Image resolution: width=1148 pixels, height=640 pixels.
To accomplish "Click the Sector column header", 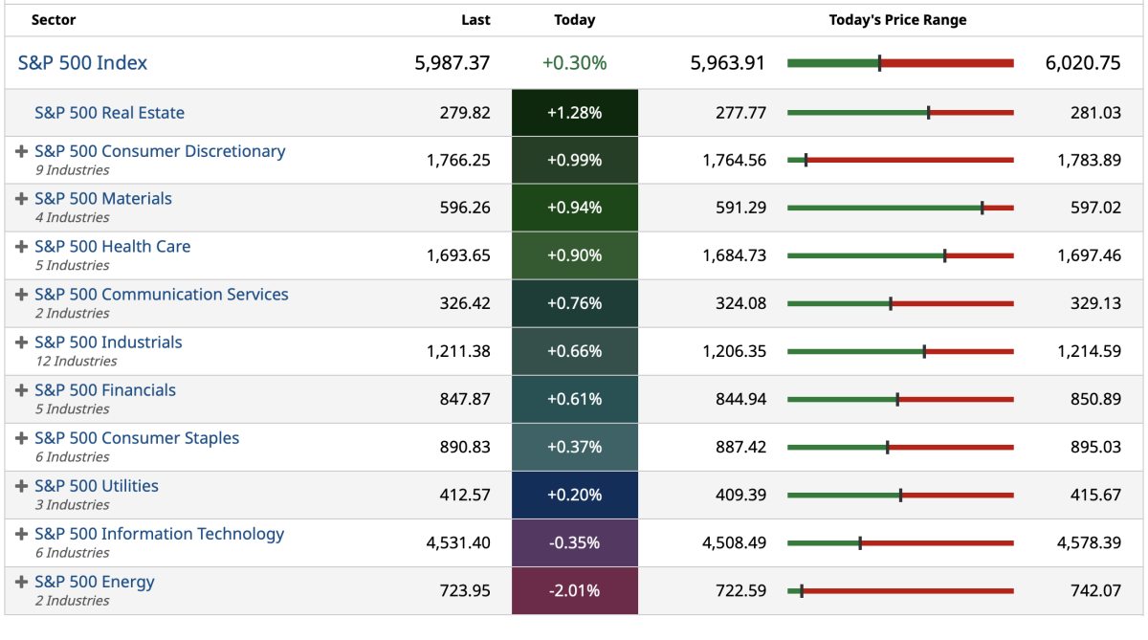I will tap(54, 20).
